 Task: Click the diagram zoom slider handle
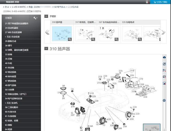(x=164, y=130)
